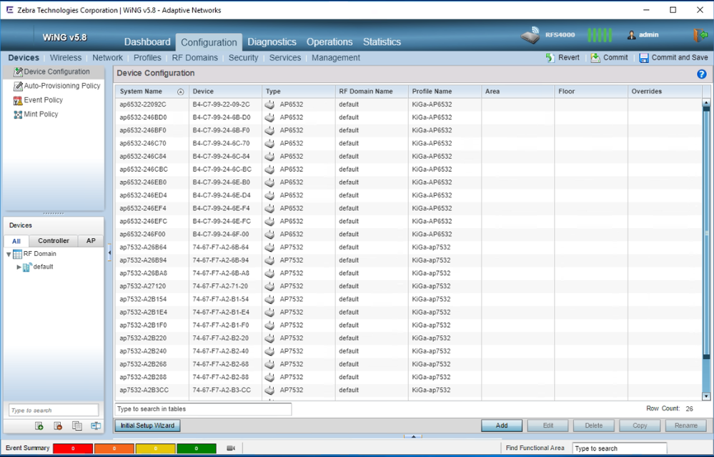
Task: Click the admin user icon
Action: tap(631, 35)
